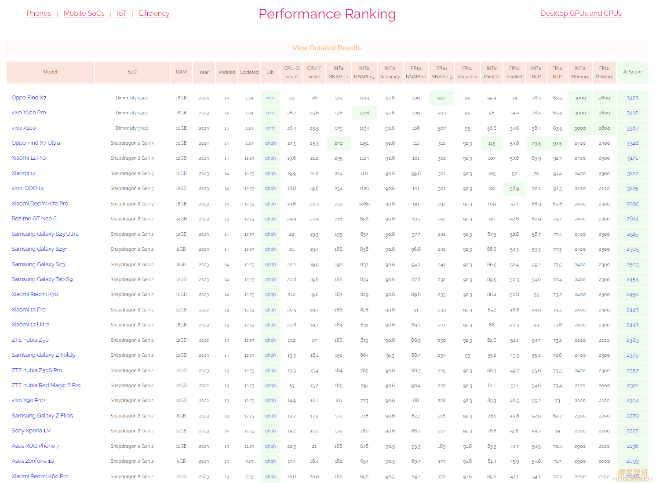Open the Xiaomi Redmi K70 link

pos(35,294)
